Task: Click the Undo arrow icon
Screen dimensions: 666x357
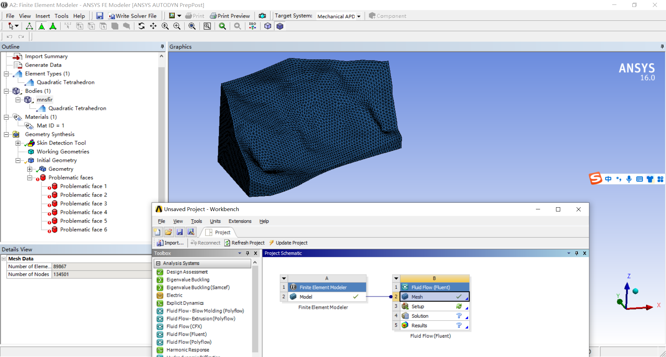Action: tap(9, 37)
